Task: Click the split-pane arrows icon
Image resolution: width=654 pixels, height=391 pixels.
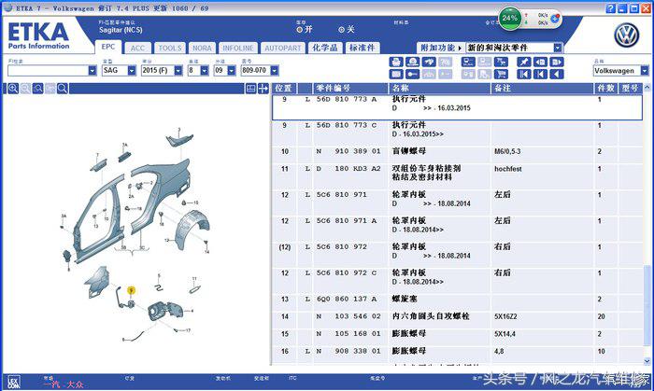Action: tap(263, 89)
